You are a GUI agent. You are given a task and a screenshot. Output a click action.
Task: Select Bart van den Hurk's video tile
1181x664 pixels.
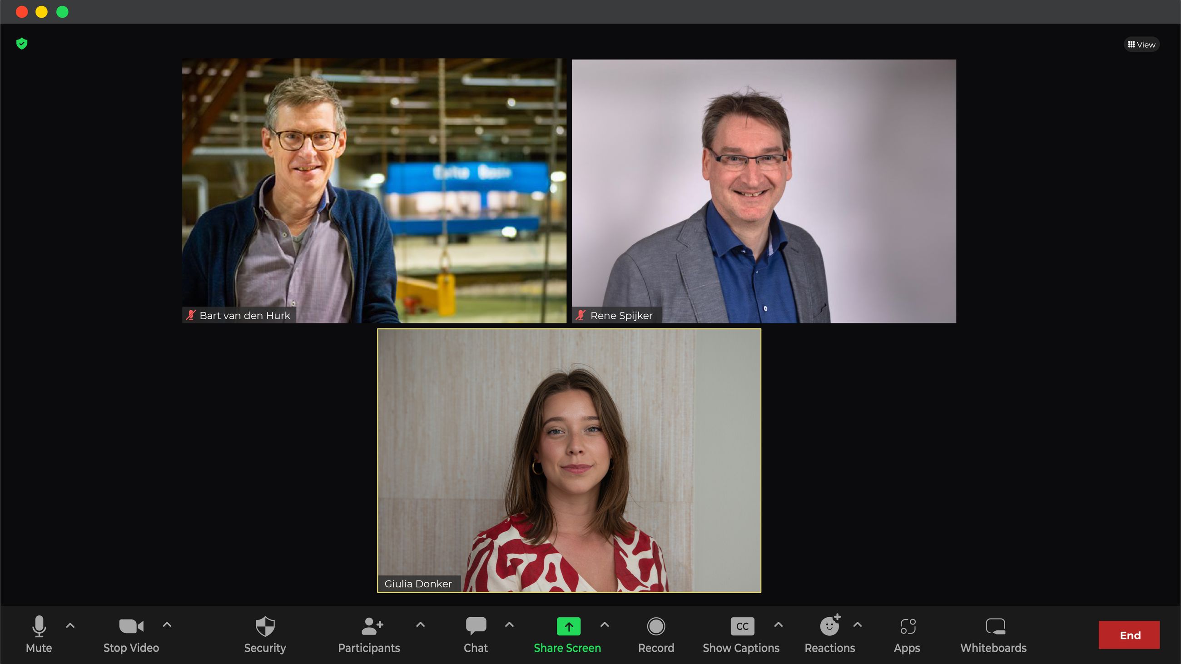374,190
